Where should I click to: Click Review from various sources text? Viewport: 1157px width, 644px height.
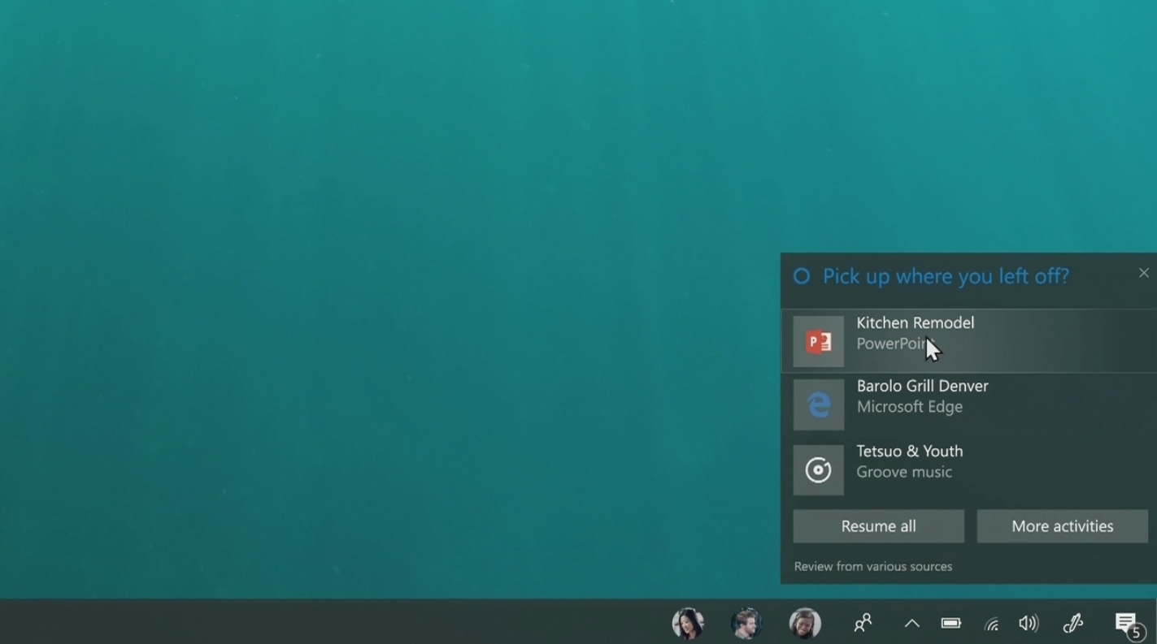coord(873,566)
